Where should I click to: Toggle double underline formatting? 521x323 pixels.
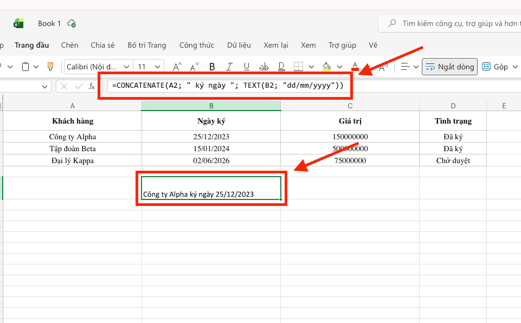(281, 67)
